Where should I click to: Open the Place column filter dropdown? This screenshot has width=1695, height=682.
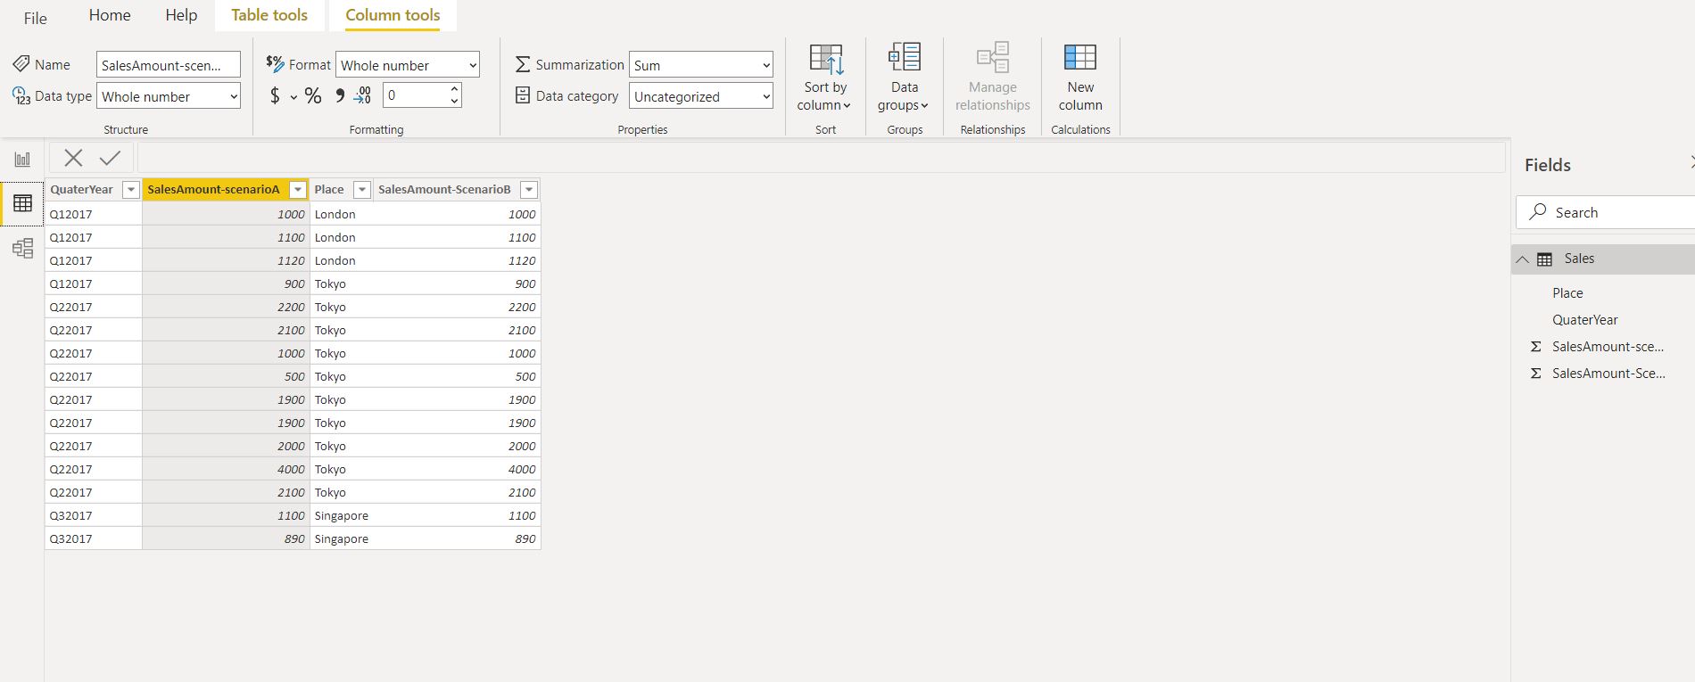click(362, 190)
